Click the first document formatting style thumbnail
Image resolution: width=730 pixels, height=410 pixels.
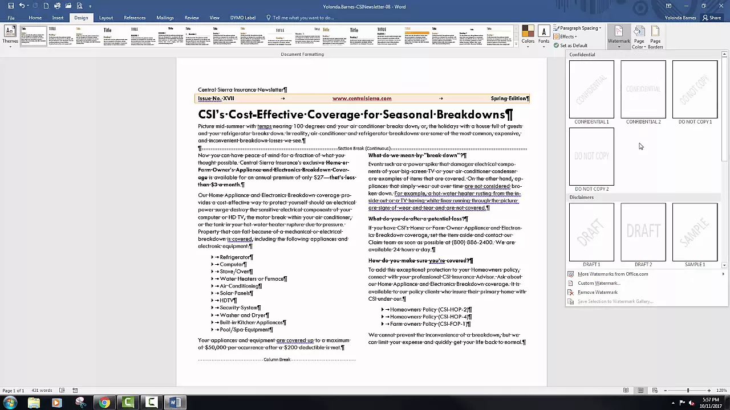tap(34, 36)
